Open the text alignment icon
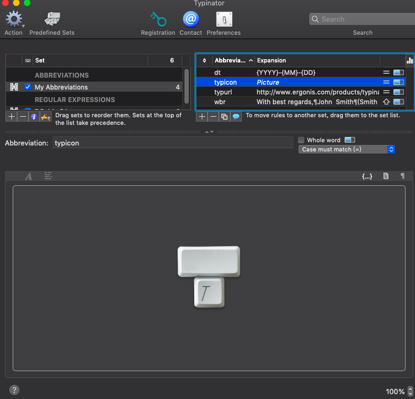The height and width of the screenshot is (399, 415). pyautogui.click(x=48, y=175)
